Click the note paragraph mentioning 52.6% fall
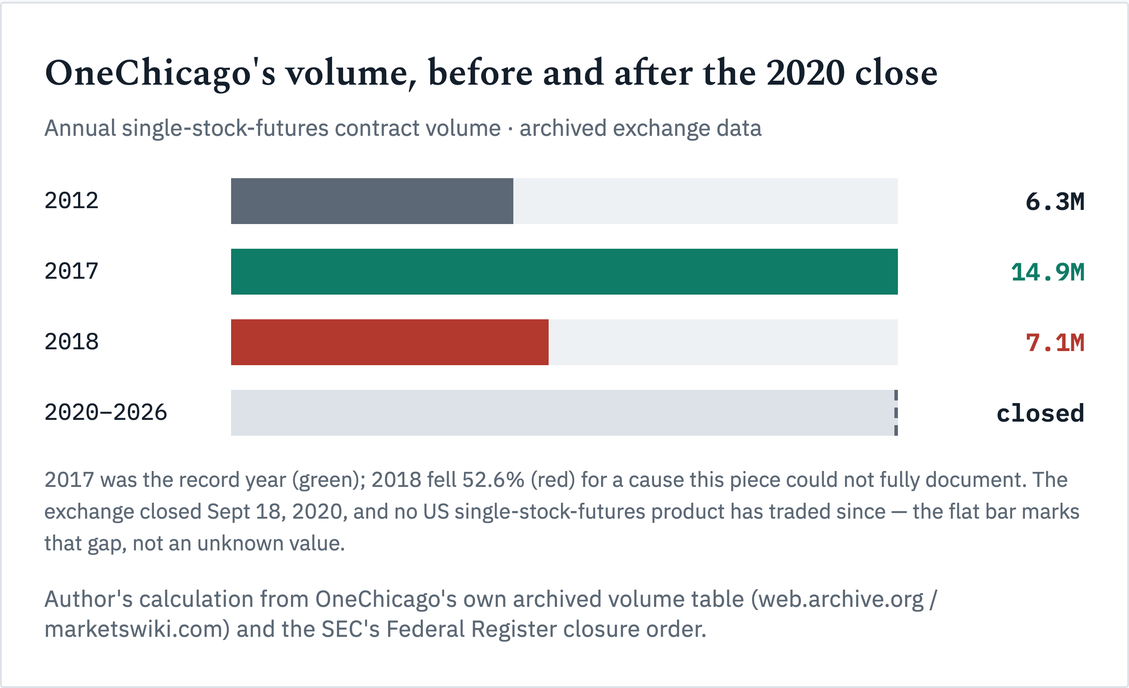The width and height of the screenshot is (1129, 688). pyautogui.click(x=562, y=512)
